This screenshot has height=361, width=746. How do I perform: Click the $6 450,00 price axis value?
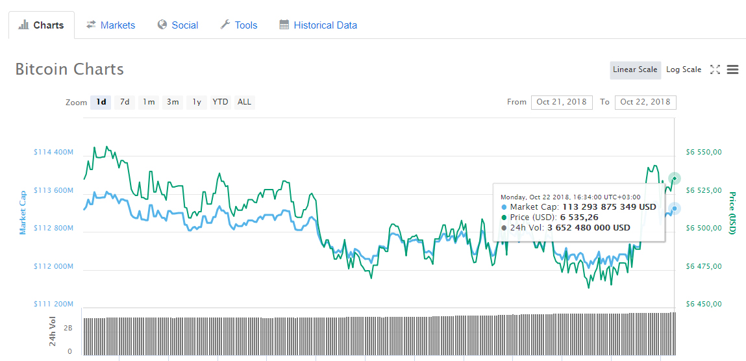[704, 304]
